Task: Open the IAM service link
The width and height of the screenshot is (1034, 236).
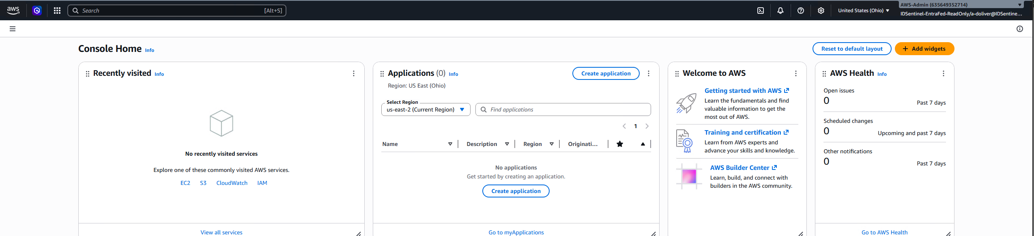Action: [x=262, y=183]
